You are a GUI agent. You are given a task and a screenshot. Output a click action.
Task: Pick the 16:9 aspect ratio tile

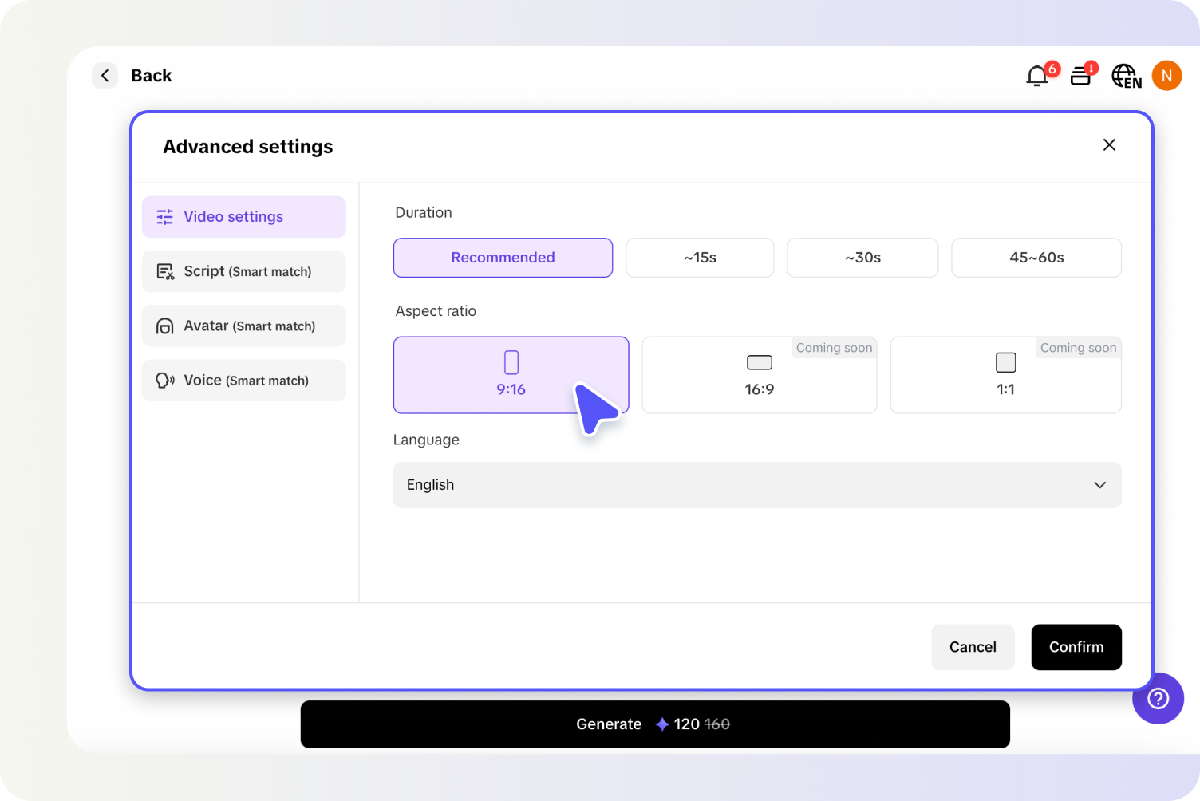(759, 375)
